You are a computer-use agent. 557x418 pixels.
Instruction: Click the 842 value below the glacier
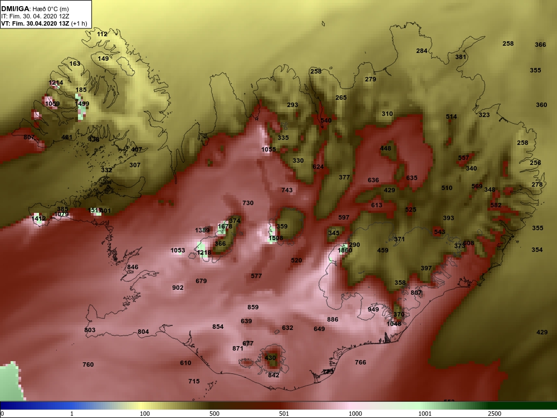coord(273,375)
